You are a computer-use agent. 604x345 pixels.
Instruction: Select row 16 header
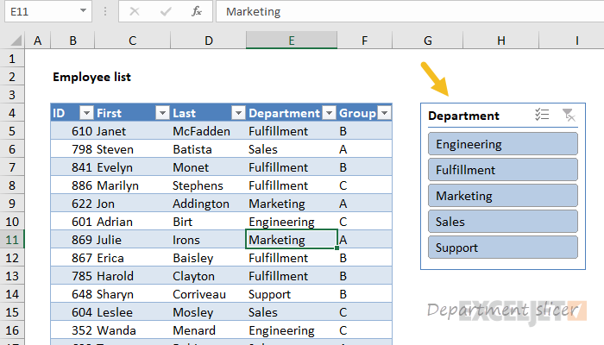12,330
